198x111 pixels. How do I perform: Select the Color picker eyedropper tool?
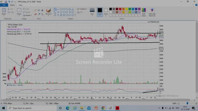tap(39, 14)
